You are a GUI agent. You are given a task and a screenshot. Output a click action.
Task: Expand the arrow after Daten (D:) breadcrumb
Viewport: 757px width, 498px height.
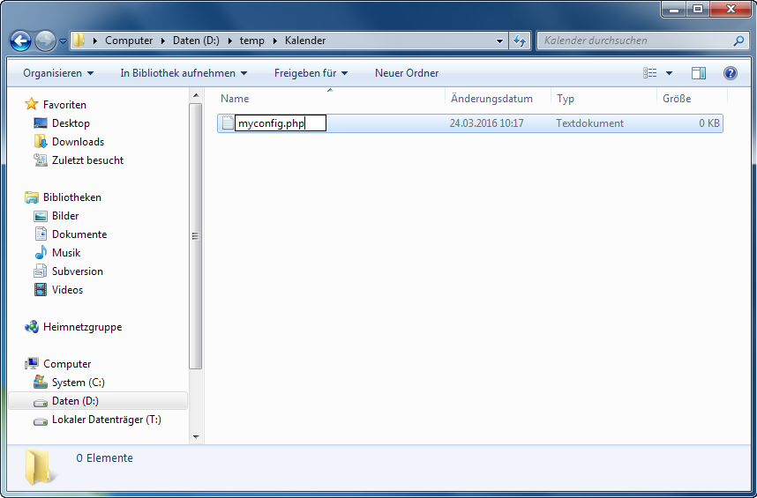pyautogui.click(x=229, y=41)
